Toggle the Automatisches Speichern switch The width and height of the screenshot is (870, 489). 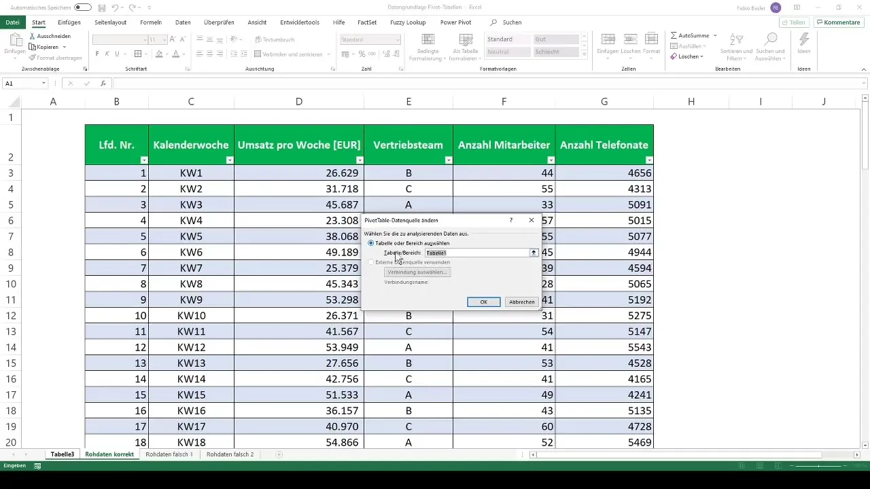click(83, 7)
